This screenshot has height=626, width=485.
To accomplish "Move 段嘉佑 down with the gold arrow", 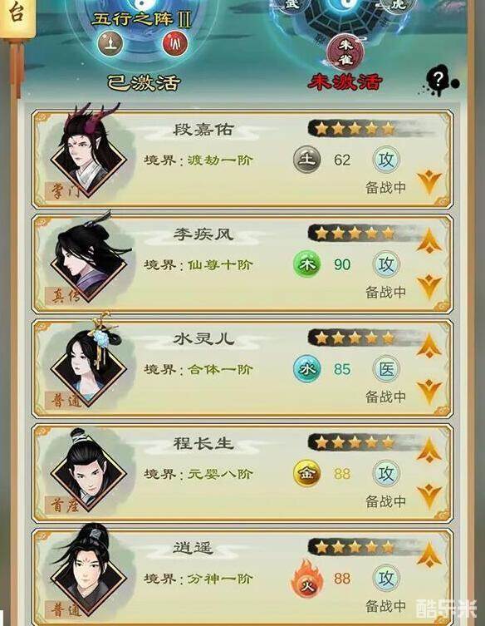I will click(429, 182).
